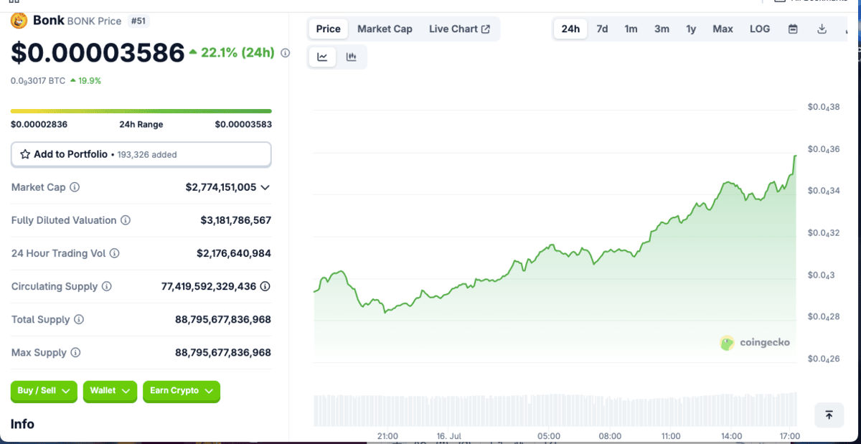Open the calendar date range picker
The image size is (861, 444).
pos(793,29)
